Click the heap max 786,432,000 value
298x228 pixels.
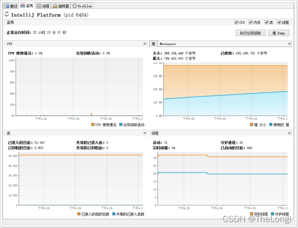click(174, 58)
